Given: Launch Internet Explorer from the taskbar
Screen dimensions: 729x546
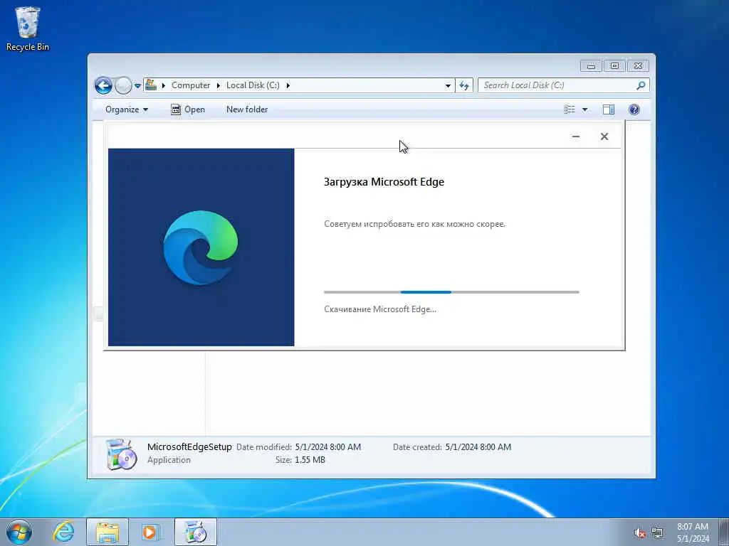Looking at the screenshot, I should tap(63, 532).
